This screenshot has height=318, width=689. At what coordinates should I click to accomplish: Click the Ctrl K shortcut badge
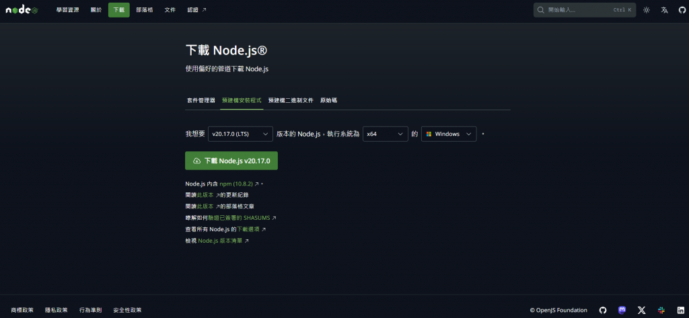pyautogui.click(x=622, y=9)
